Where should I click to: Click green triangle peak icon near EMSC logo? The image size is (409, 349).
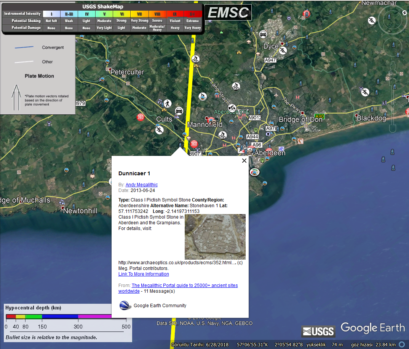(222, 32)
